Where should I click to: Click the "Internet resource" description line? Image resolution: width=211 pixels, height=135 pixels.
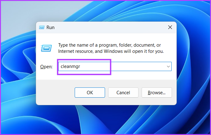111,51
